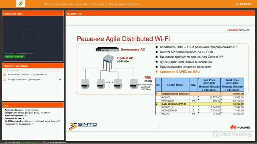Click the SINTO logo in the top bar

(x=20, y=4)
